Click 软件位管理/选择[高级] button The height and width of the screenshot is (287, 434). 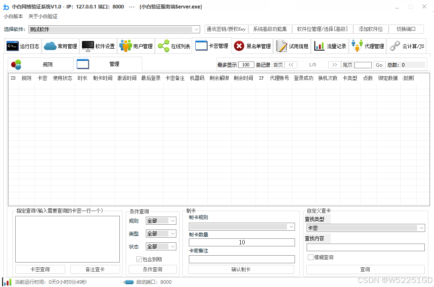point(322,29)
